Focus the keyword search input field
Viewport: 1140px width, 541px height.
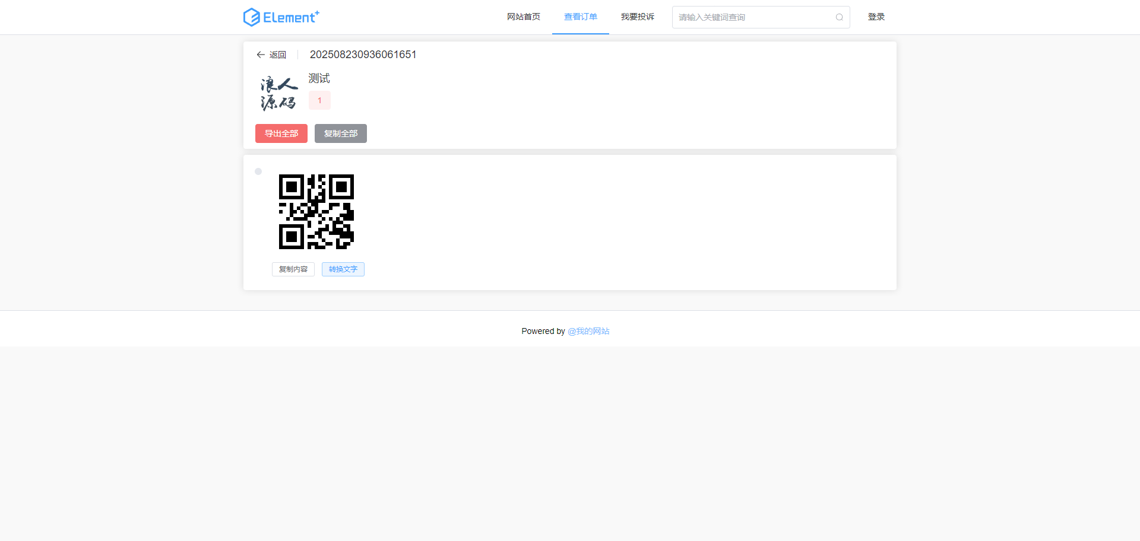click(761, 17)
